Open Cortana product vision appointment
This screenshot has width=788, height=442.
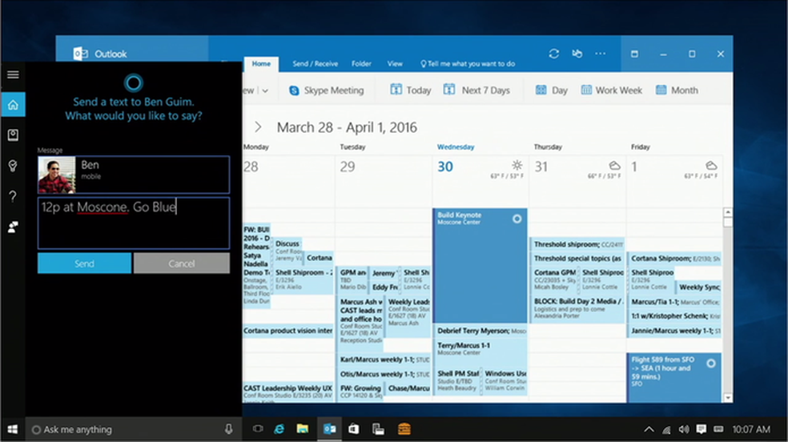tap(288, 331)
